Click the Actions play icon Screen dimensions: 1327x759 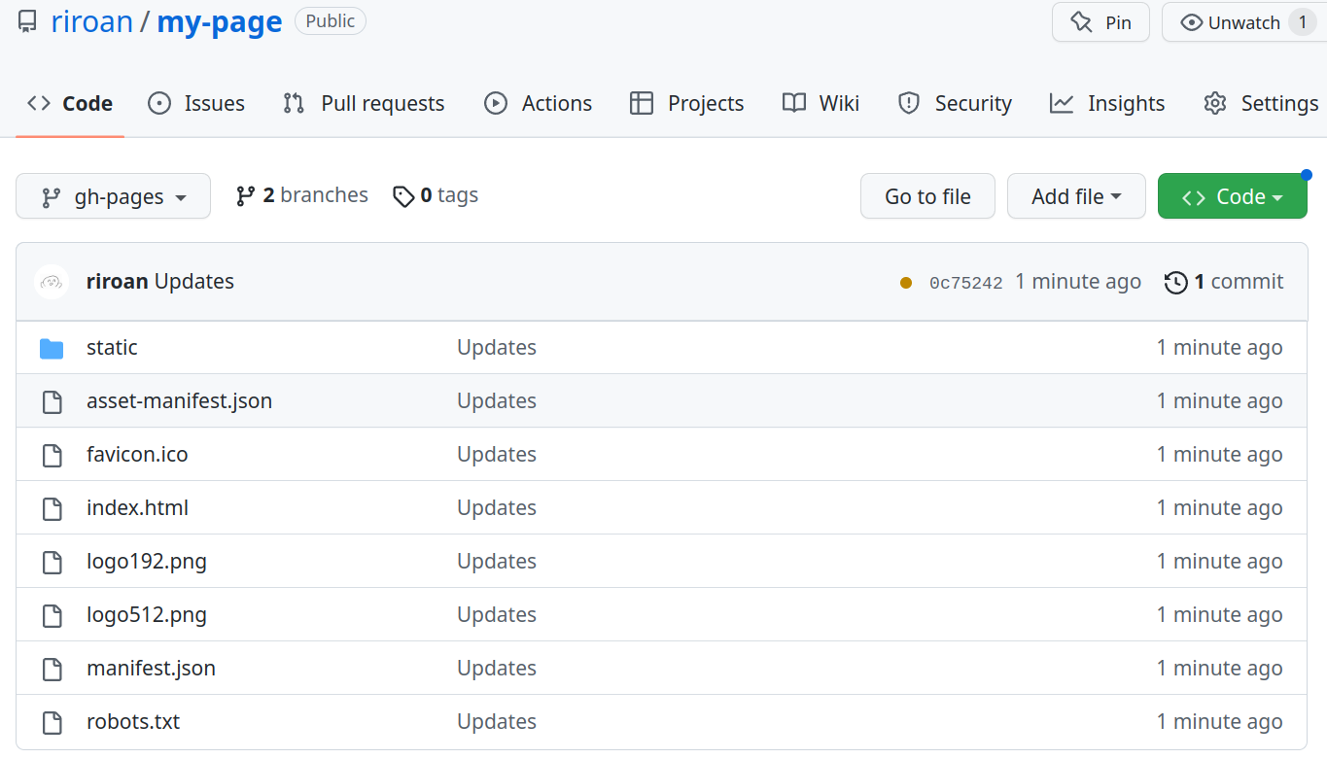tap(496, 103)
